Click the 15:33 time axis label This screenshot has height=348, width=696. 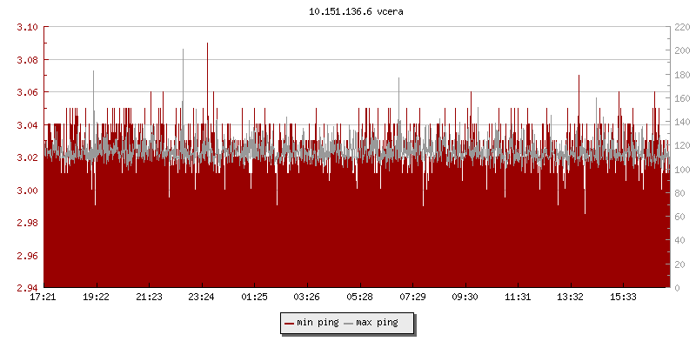pyautogui.click(x=623, y=298)
